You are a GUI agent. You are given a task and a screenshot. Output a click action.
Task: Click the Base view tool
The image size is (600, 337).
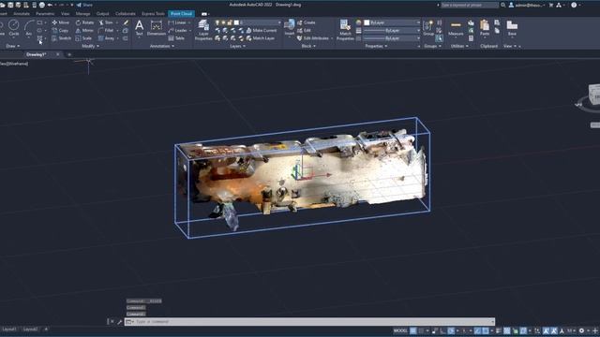coord(512,28)
